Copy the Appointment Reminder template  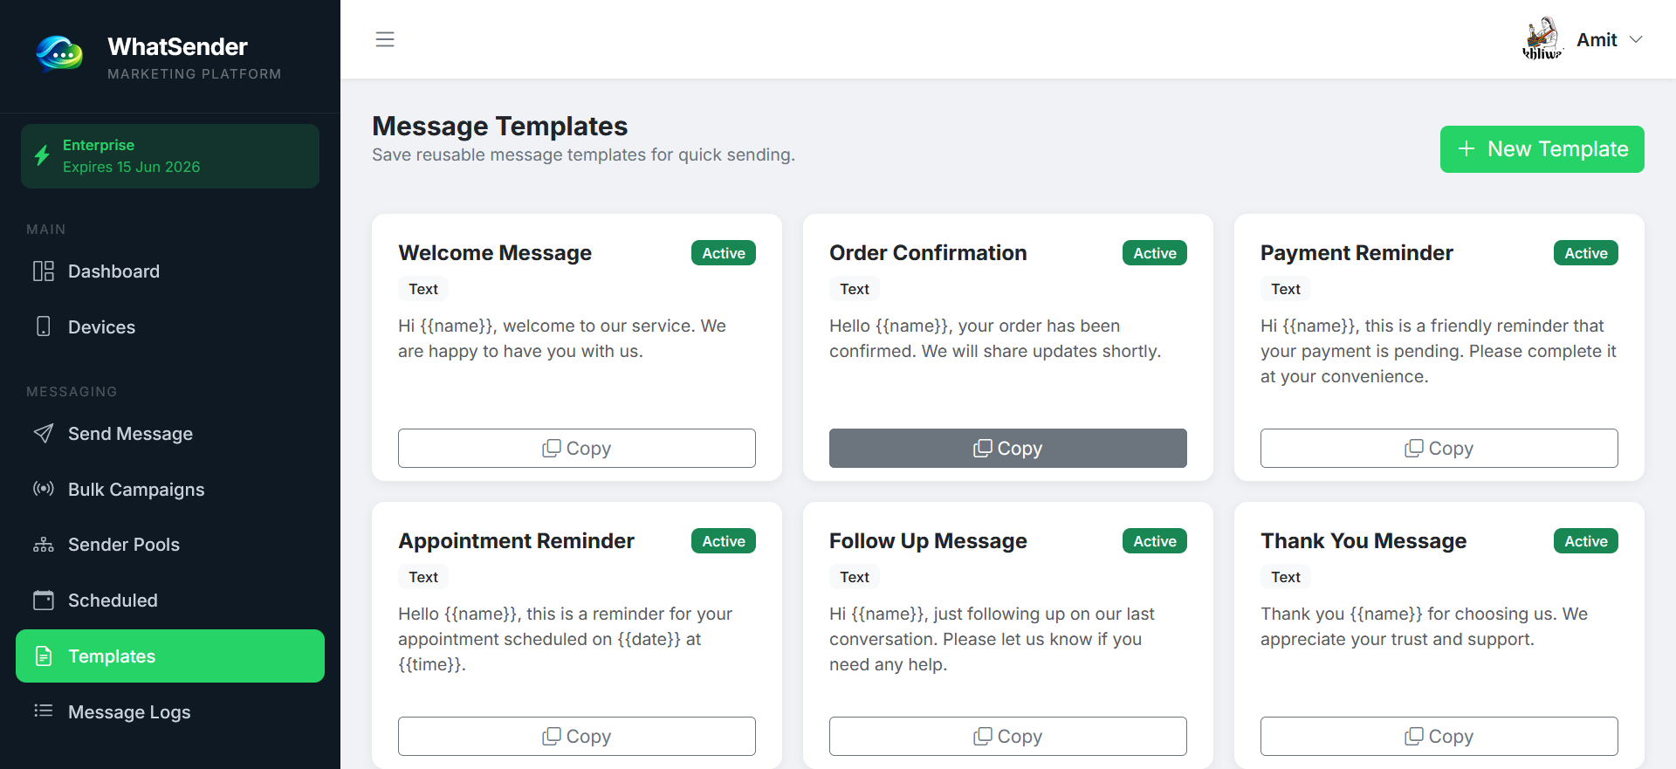[x=577, y=736]
